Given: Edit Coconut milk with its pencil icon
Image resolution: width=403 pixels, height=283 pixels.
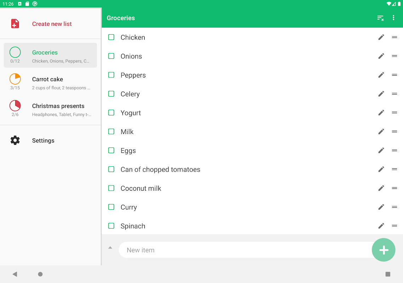Looking at the screenshot, I should 381,188.
